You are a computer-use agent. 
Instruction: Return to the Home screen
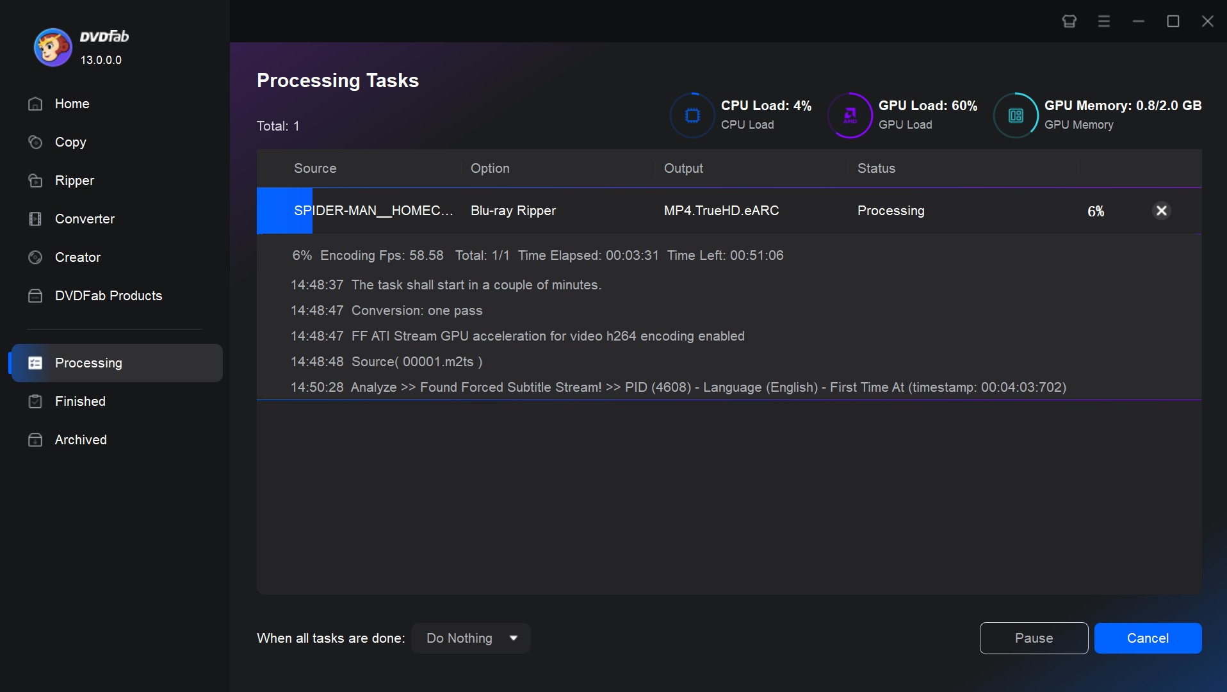[72, 104]
